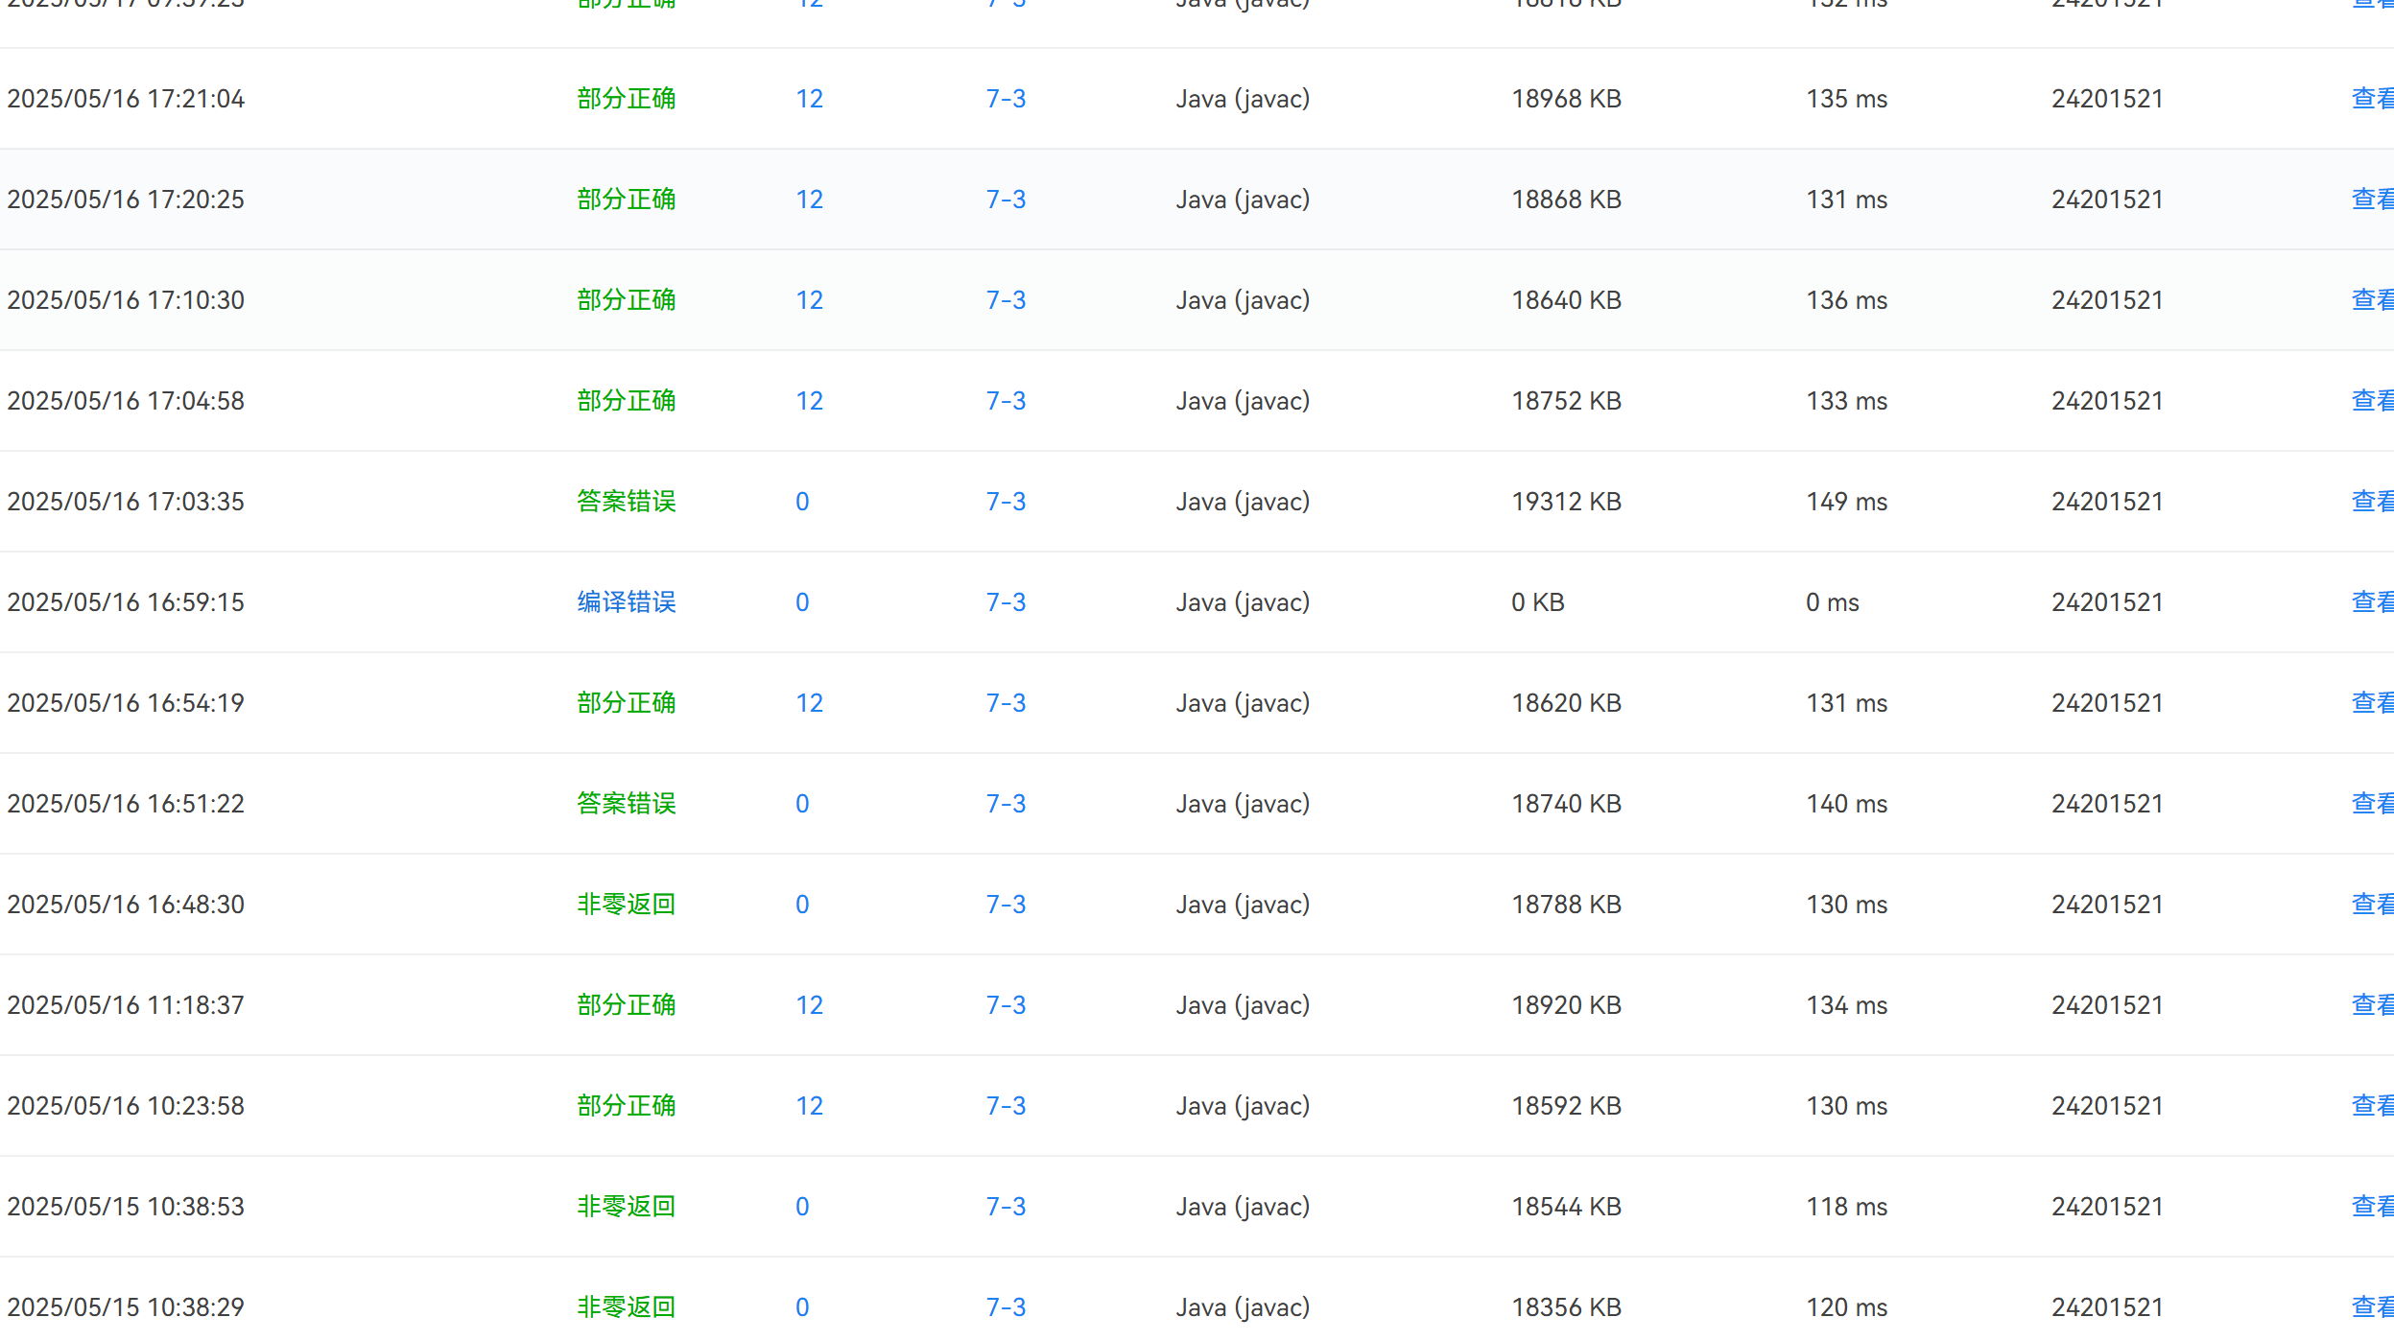
Task: Click problem 7-3 on the 17:20:25 row
Action: click(x=1006, y=200)
